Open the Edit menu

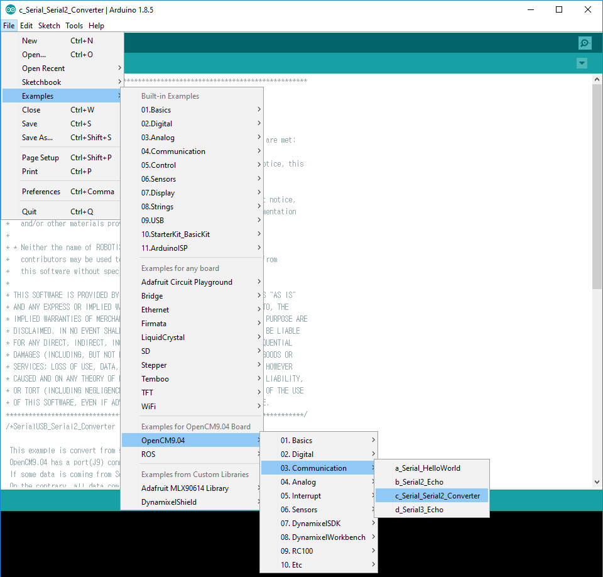[26, 26]
